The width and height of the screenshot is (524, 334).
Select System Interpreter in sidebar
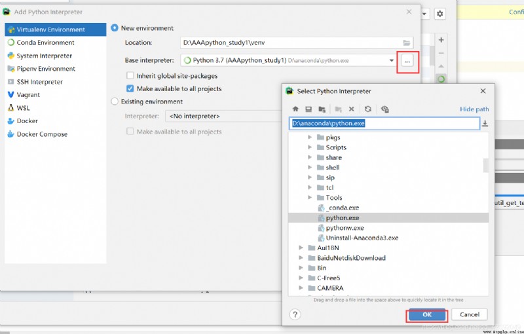[56, 56]
